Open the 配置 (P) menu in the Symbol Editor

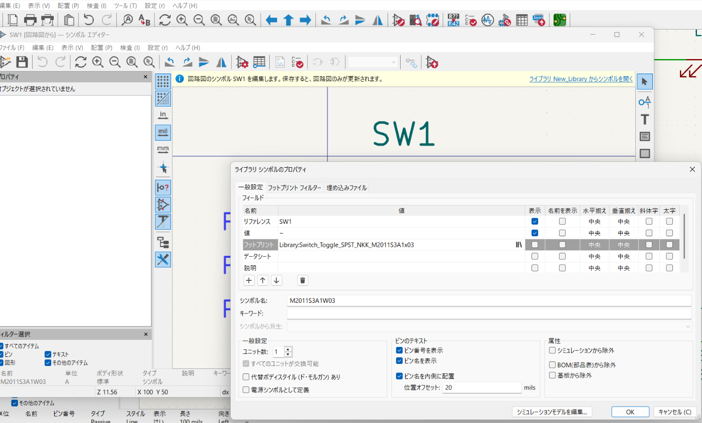click(x=101, y=48)
